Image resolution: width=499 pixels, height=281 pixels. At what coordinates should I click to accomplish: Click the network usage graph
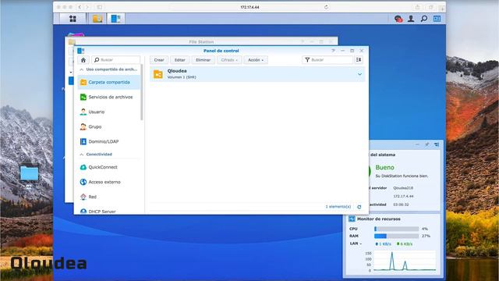(405, 261)
